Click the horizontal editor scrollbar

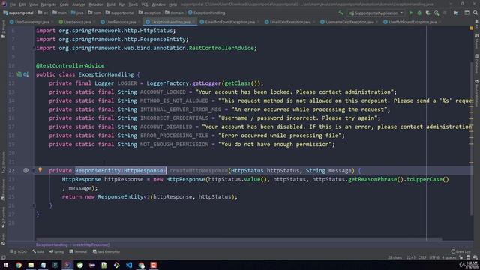pyautogui.click(x=238, y=239)
